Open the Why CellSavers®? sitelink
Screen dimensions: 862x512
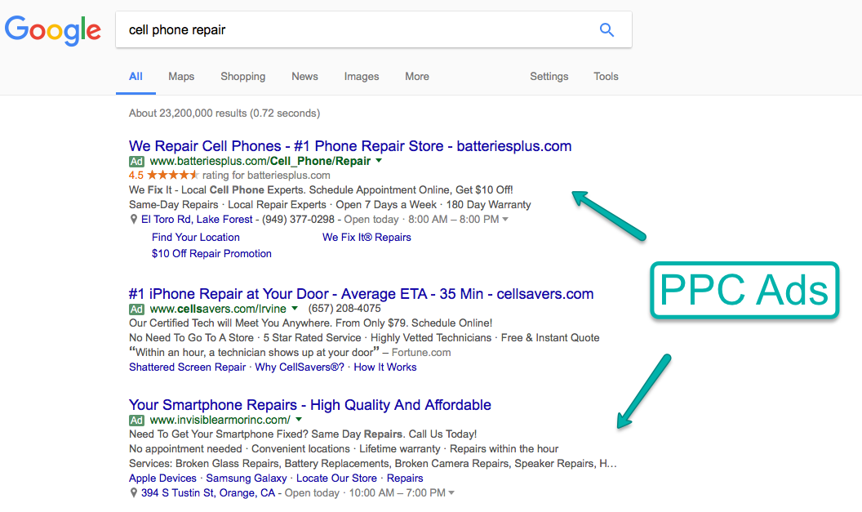[300, 367]
